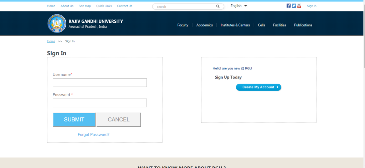The height and width of the screenshot is (168, 365).
Task: Open the YouTube icon in header
Action: point(299,6)
